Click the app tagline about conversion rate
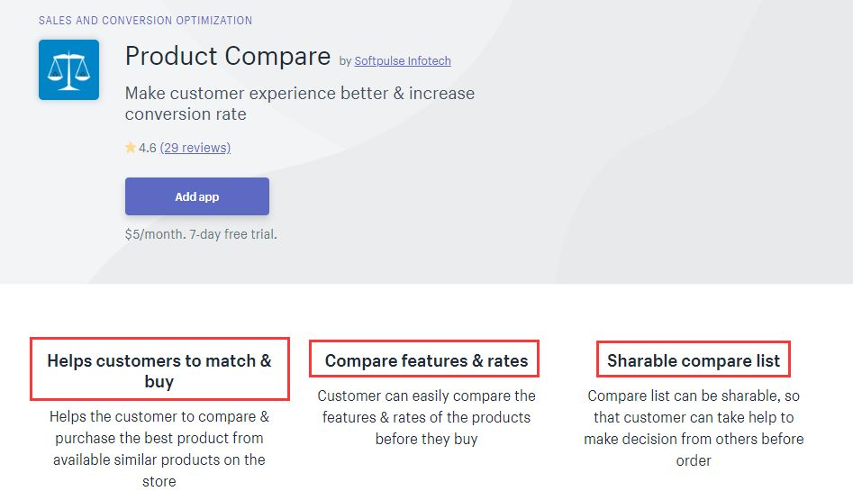Screen dimensions: 853x491 [300, 104]
